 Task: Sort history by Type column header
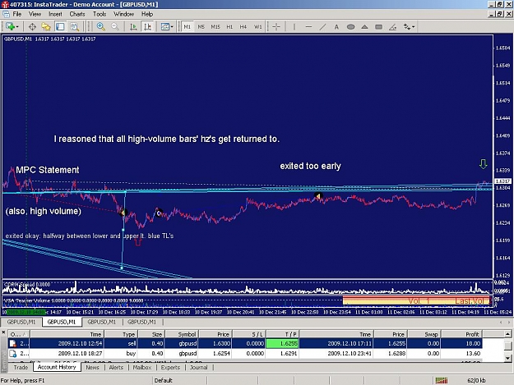point(121,334)
